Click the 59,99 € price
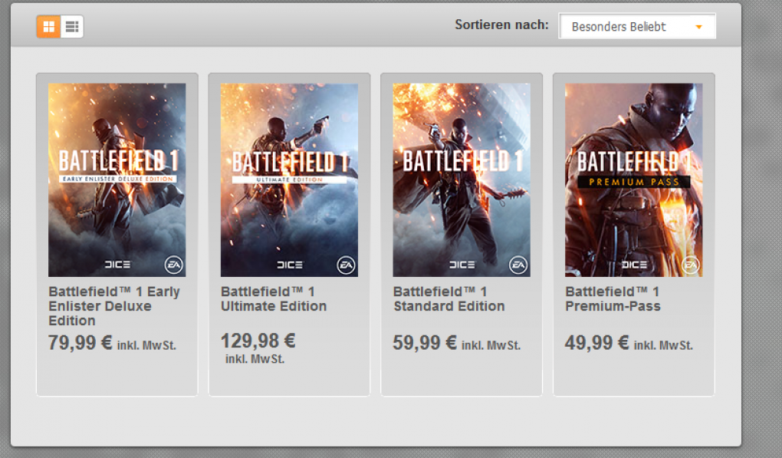This screenshot has height=458, width=782. (425, 343)
